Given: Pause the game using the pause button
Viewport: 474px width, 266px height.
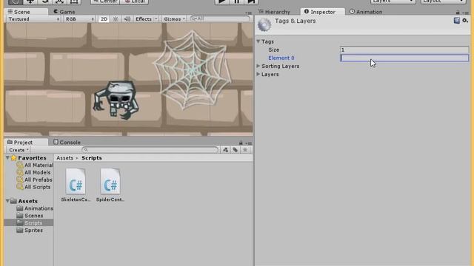Looking at the screenshot, I should (x=237, y=1).
